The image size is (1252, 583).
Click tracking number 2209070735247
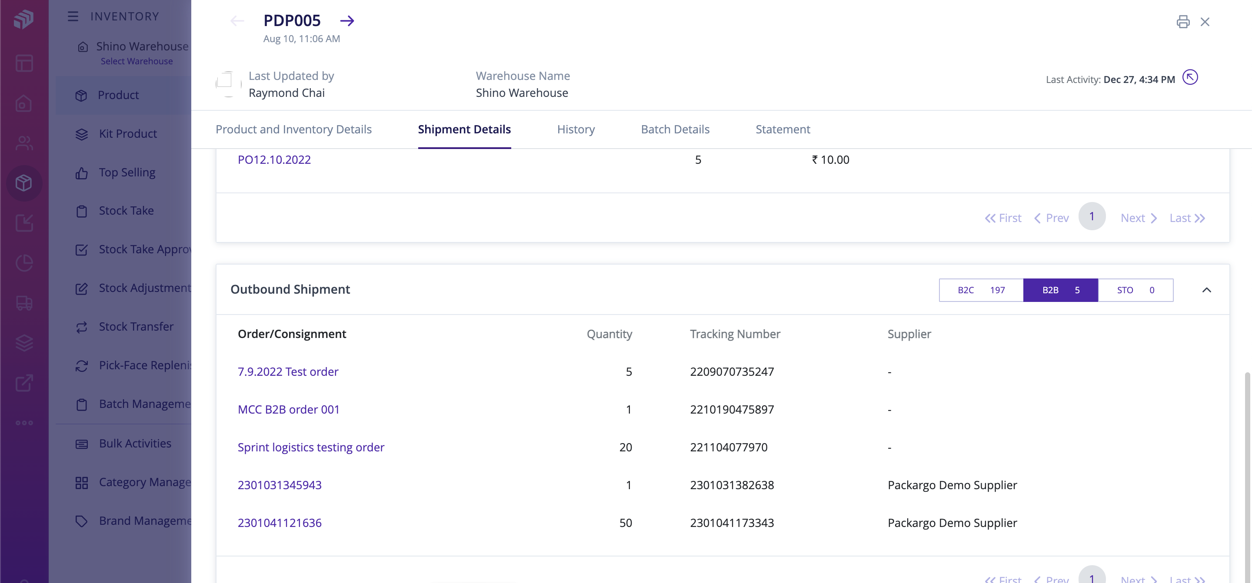point(732,372)
